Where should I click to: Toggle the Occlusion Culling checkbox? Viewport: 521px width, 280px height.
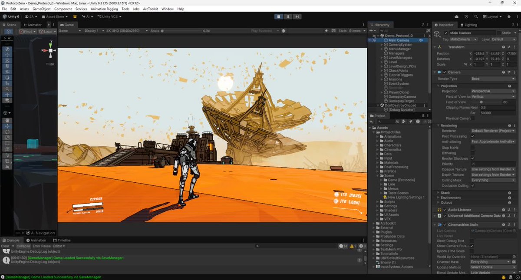[x=473, y=186]
